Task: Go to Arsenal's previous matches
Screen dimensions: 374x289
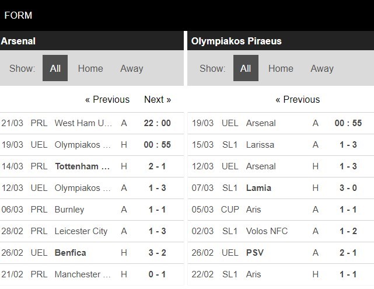Action: 107,99
